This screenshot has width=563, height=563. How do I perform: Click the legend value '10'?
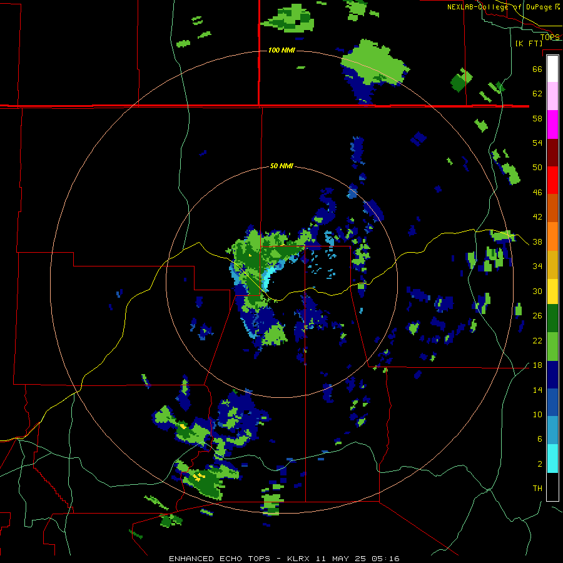[537, 414]
